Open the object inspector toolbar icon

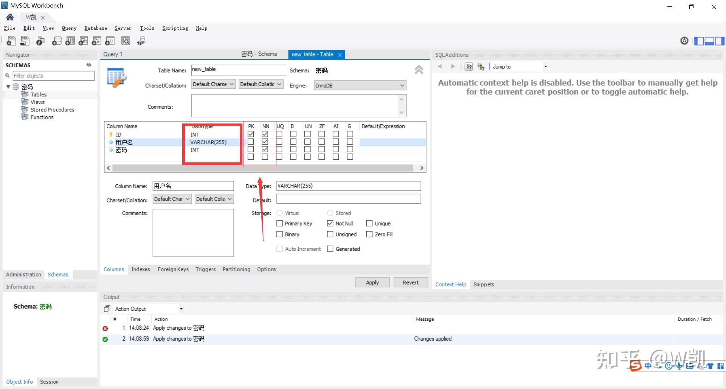click(40, 41)
